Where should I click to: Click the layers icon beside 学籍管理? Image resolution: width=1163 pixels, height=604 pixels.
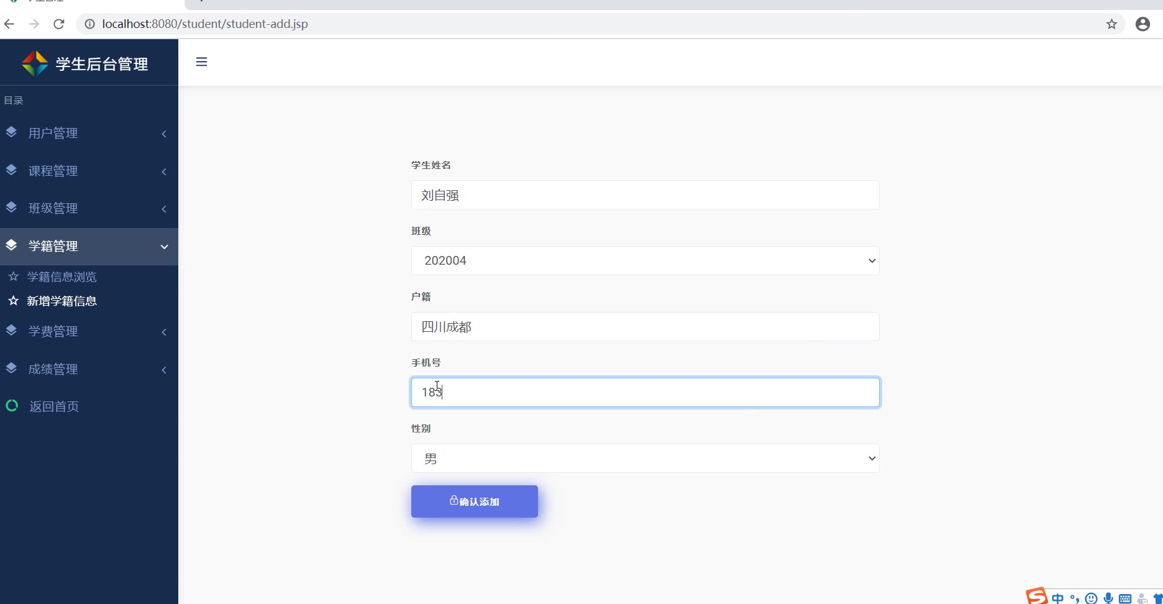[x=11, y=245]
